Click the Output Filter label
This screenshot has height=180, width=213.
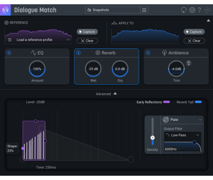(173, 129)
